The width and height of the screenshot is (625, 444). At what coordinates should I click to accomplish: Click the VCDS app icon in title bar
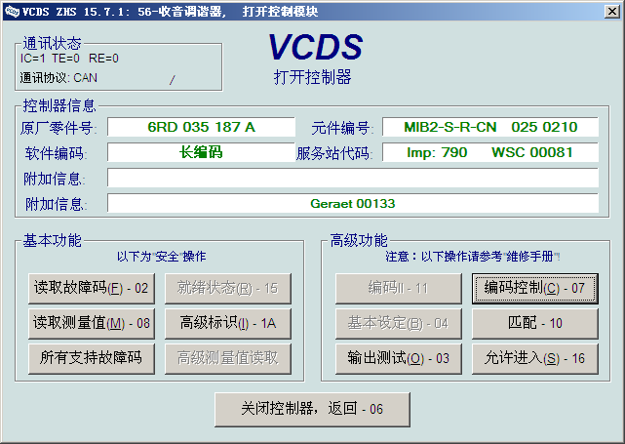[x=12, y=12]
